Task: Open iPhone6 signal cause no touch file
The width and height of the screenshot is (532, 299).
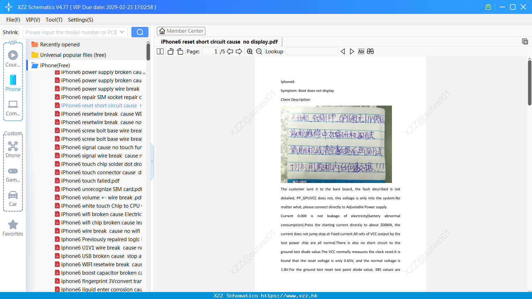Action: 98,147
